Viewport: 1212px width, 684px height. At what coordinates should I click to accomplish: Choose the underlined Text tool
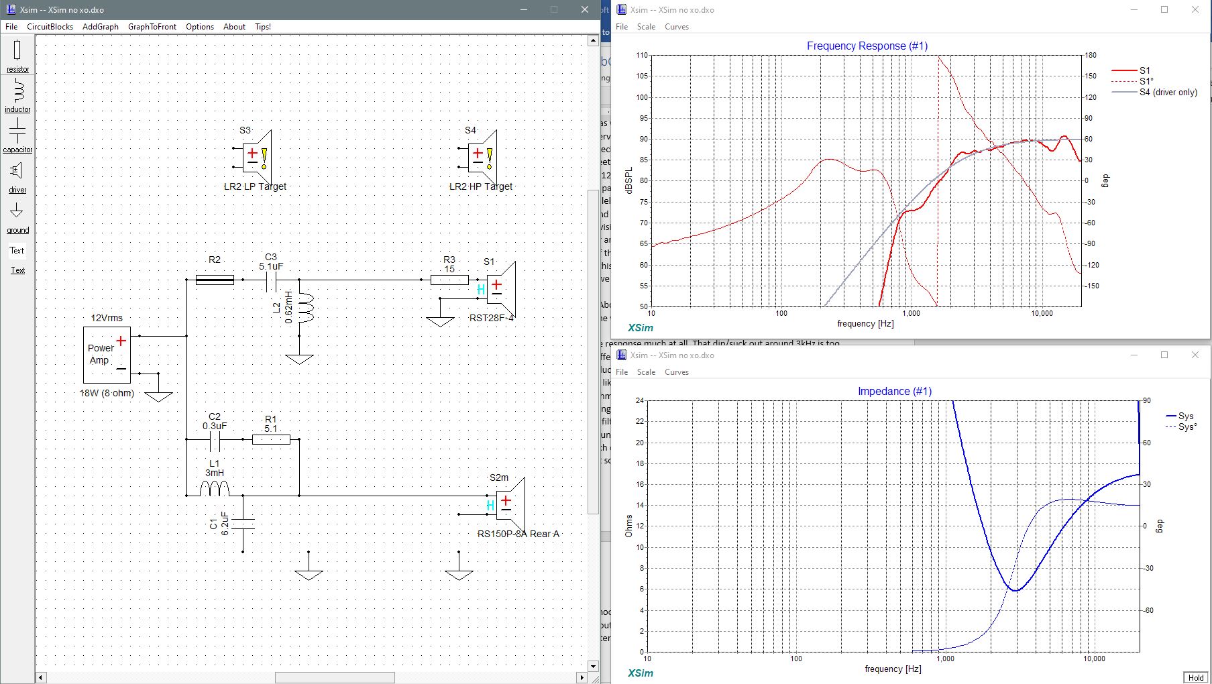coord(17,270)
